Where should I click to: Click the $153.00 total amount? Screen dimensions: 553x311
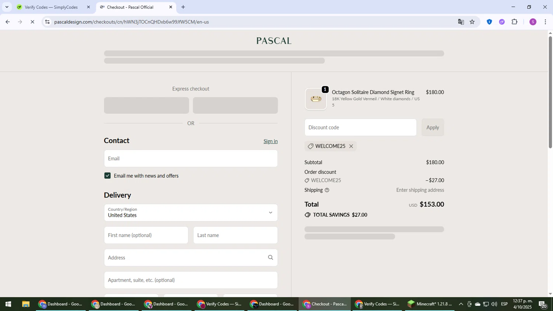[x=432, y=204]
